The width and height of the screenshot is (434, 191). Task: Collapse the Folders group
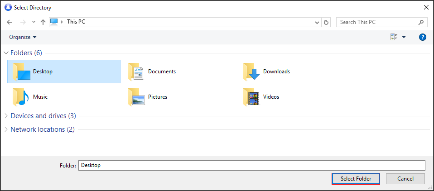[6, 53]
